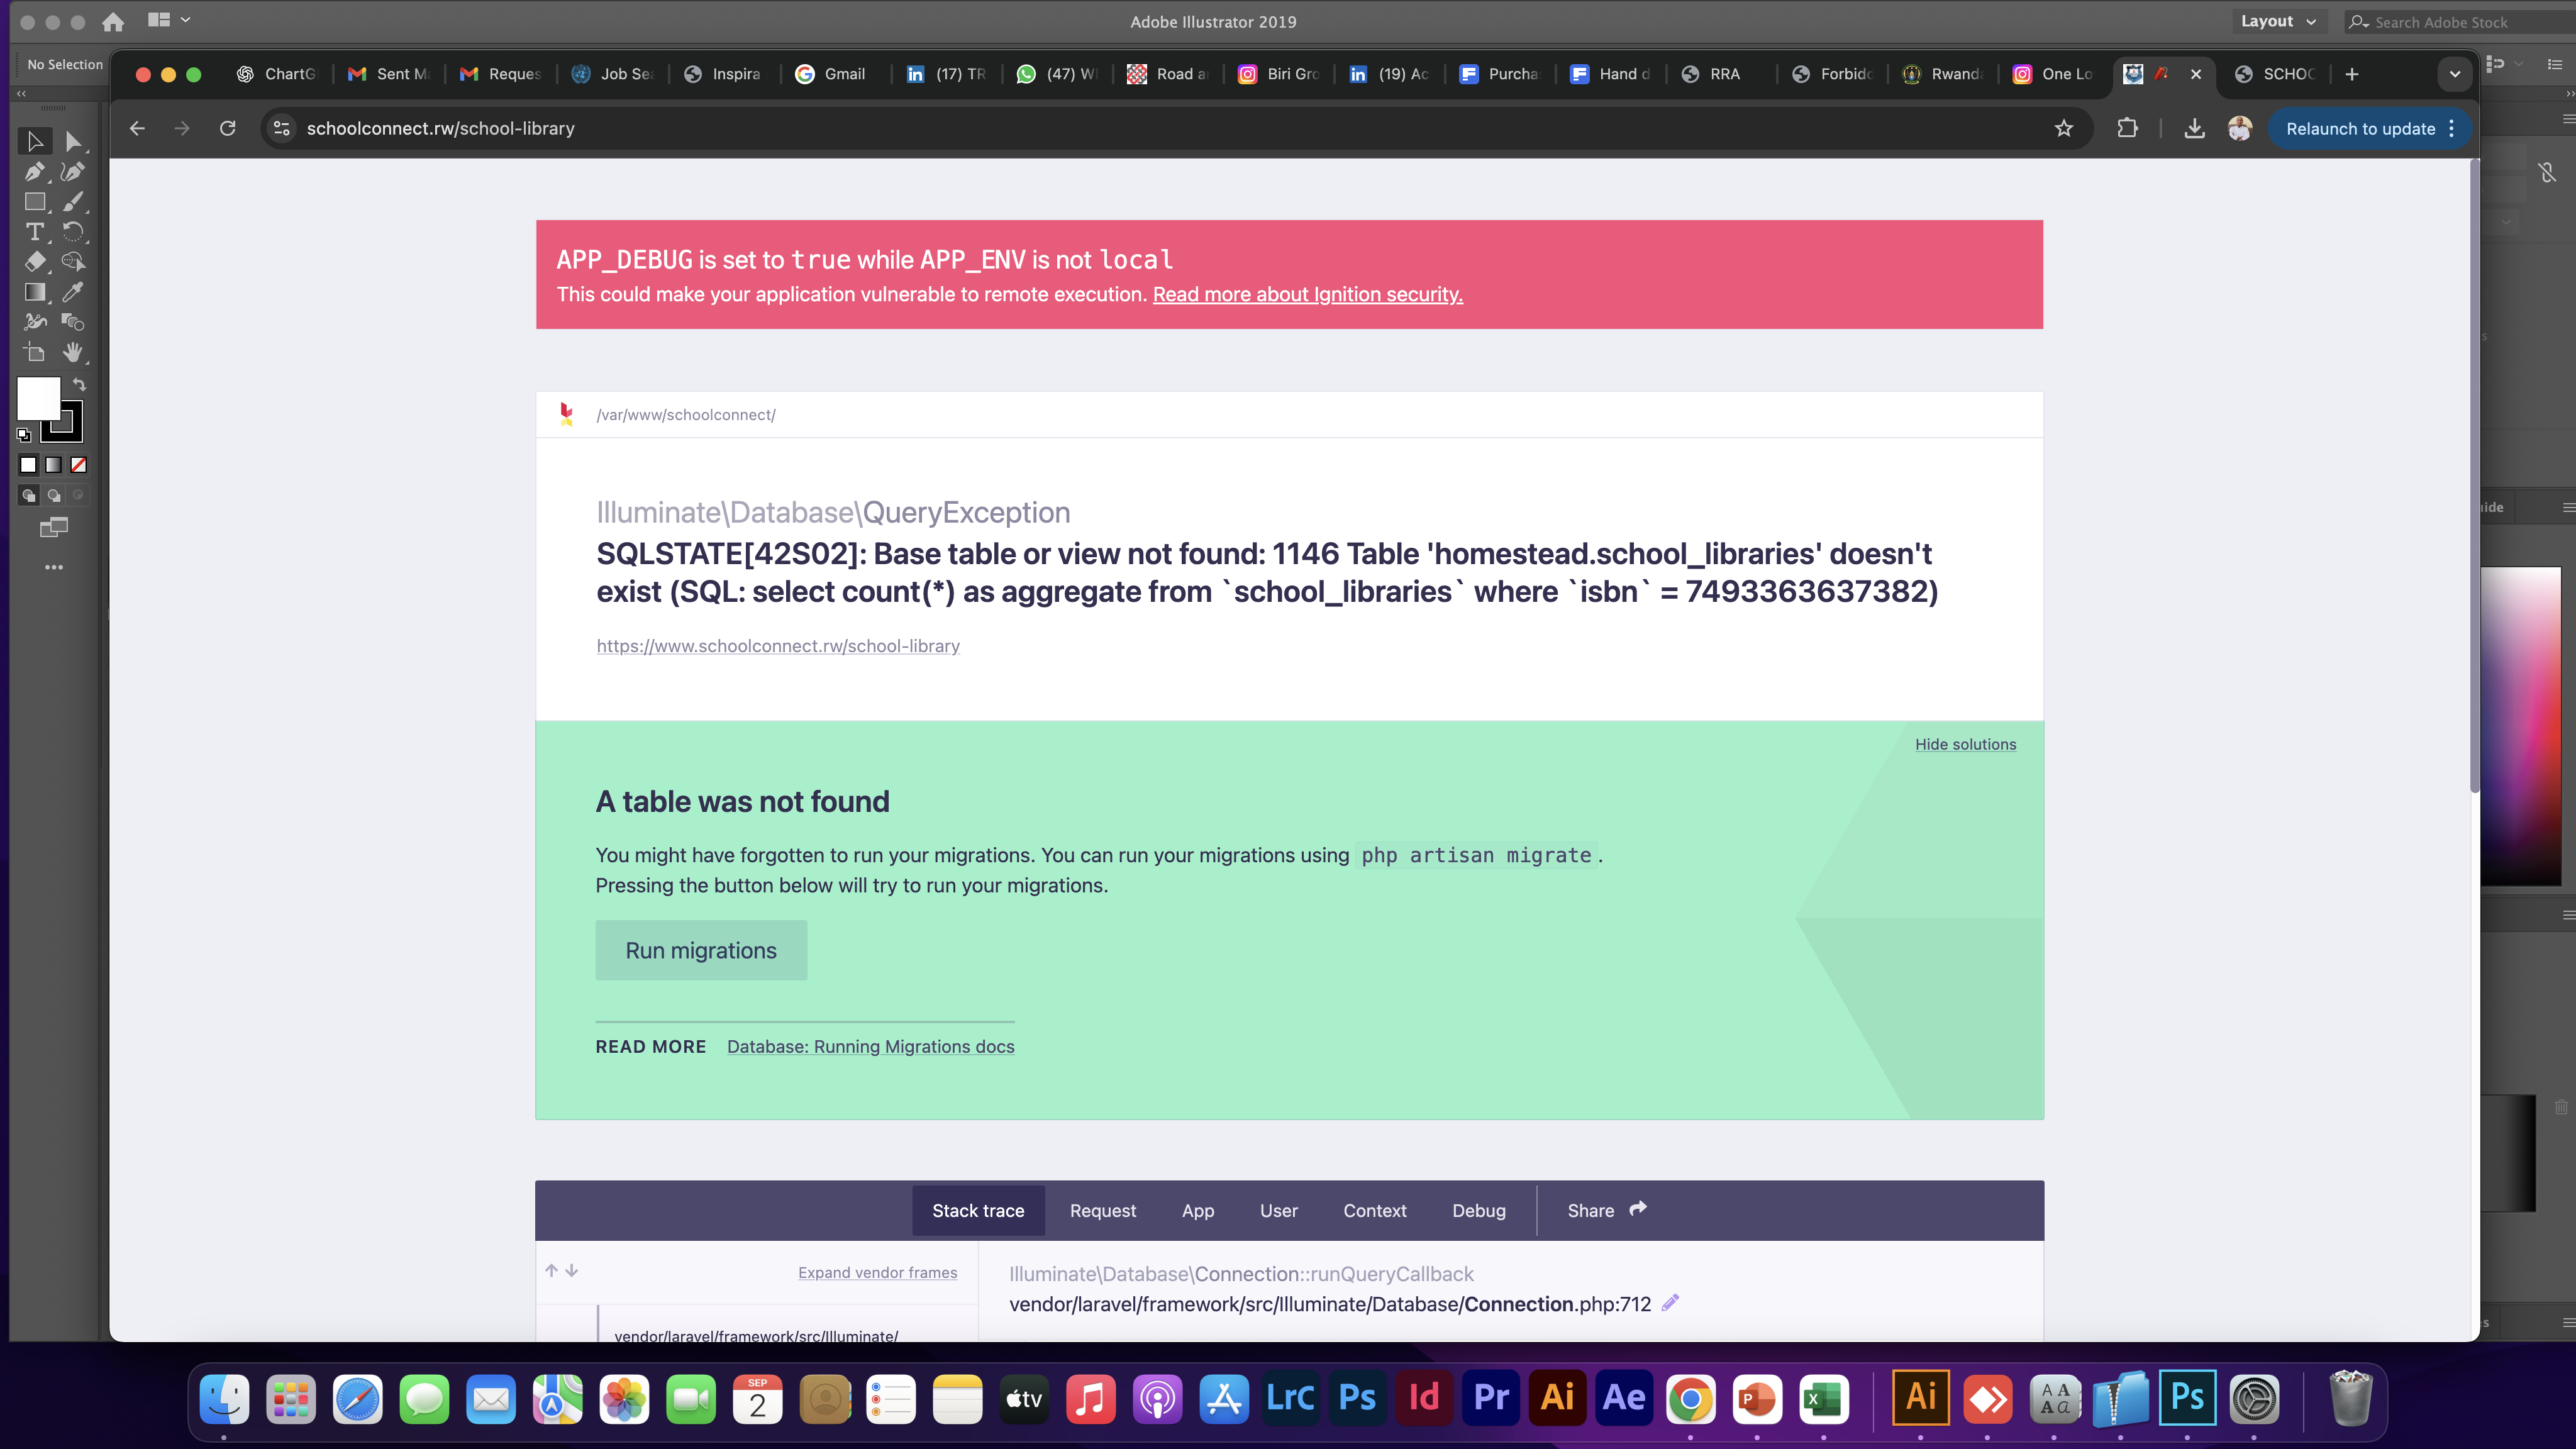Viewport: 2576px width, 1449px height.
Task: Choose the Paintbrush tool
Action: [72, 201]
